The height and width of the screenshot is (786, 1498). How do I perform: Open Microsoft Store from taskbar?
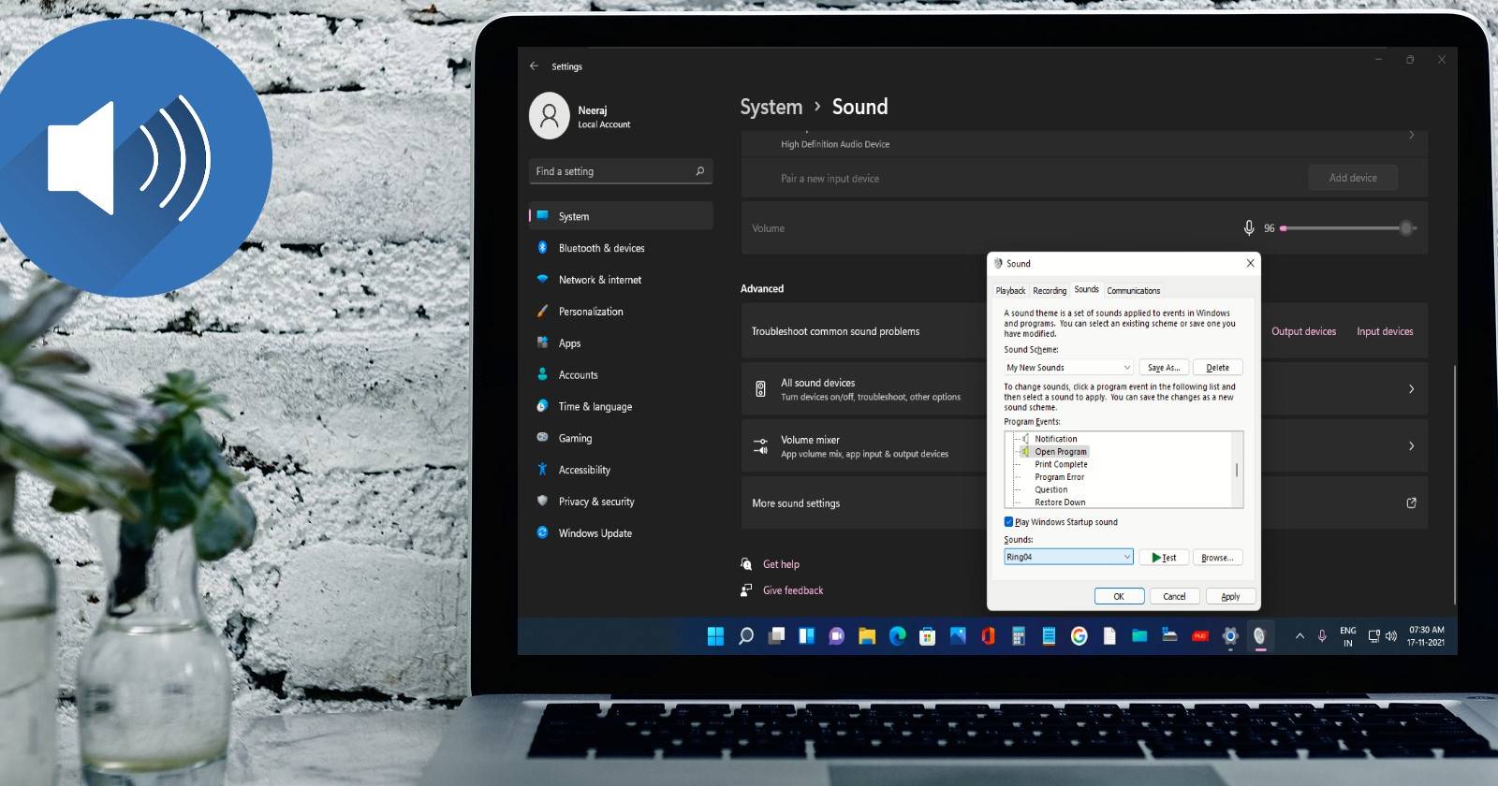927,636
